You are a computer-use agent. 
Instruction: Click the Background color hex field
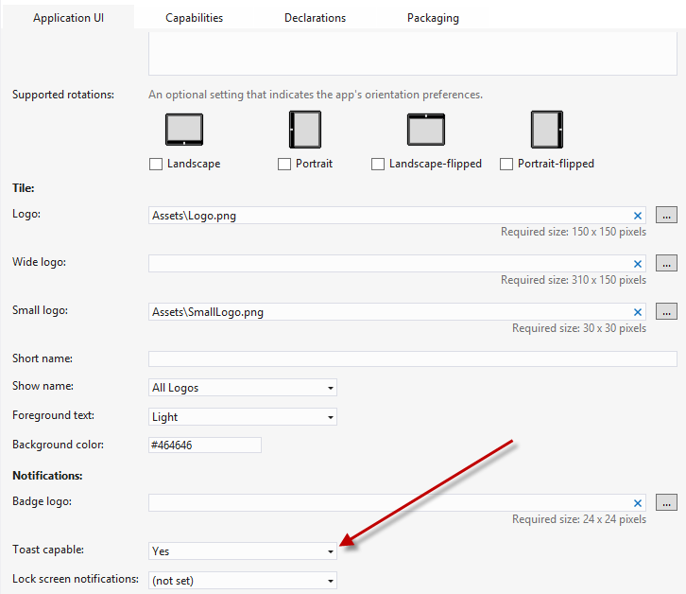click(x=204, y=445)
